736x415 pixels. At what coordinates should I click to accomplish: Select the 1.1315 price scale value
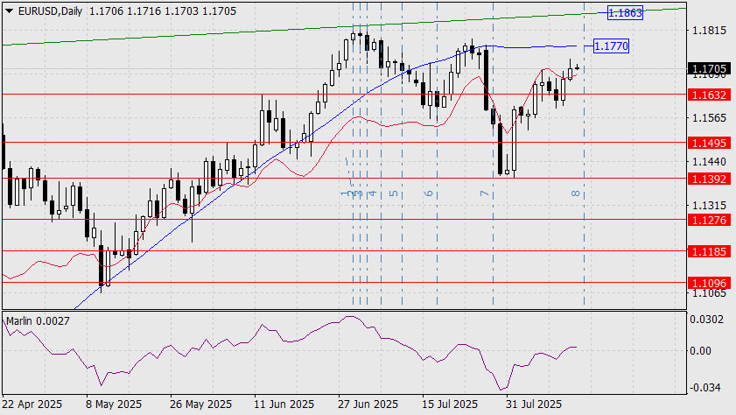click(x=709, y=206)
